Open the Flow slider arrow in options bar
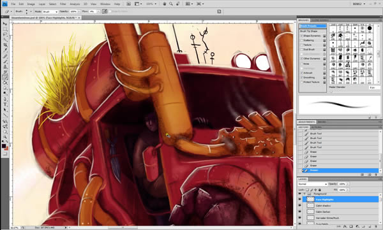Image resolution: width=383 pixels, height=230 pixels. point(98,11)
